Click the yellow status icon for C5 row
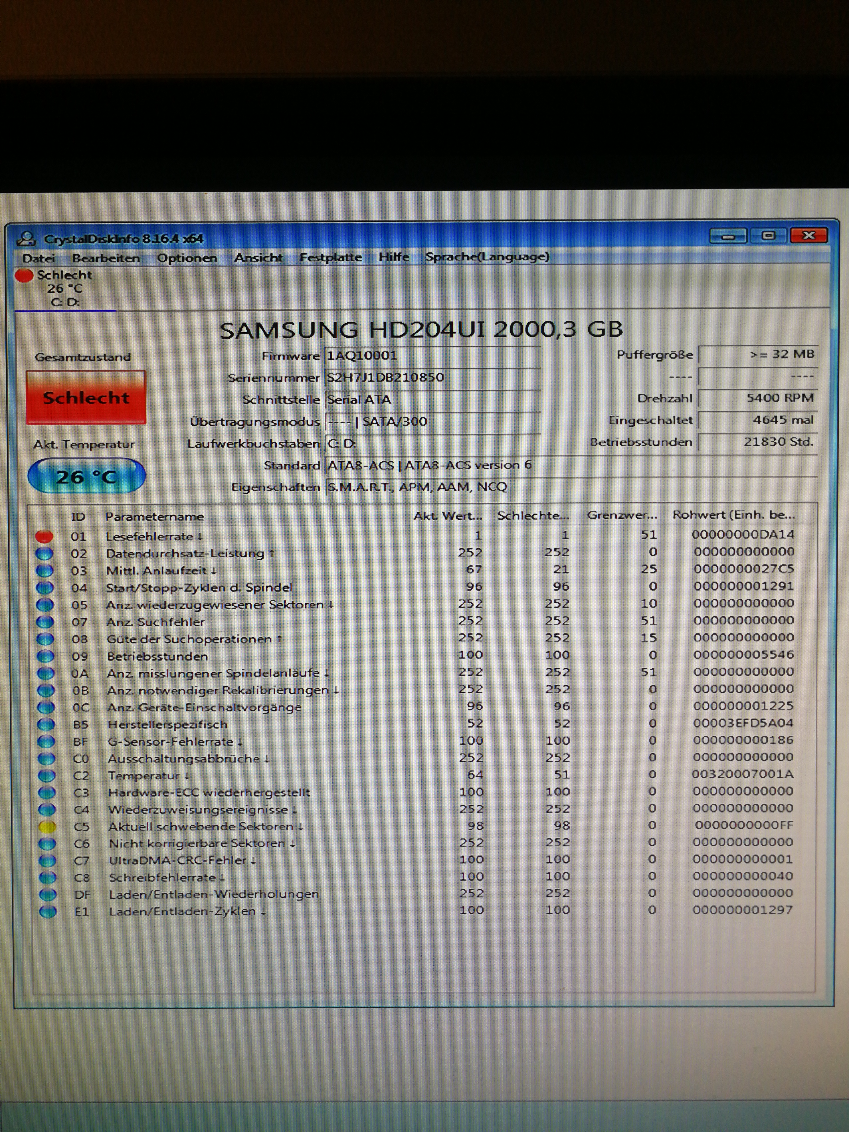This screenshot has width=849, height=1132. coord(47,826)
